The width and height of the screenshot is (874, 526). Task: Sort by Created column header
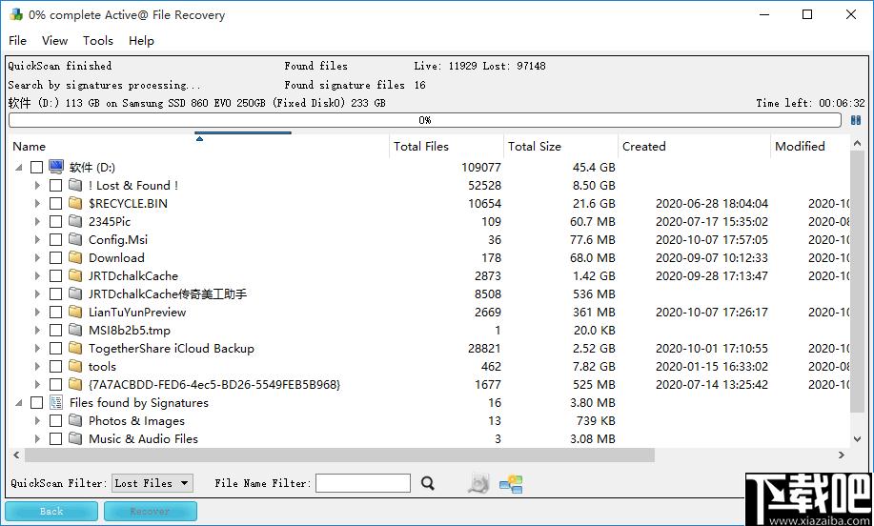[695, 147]
